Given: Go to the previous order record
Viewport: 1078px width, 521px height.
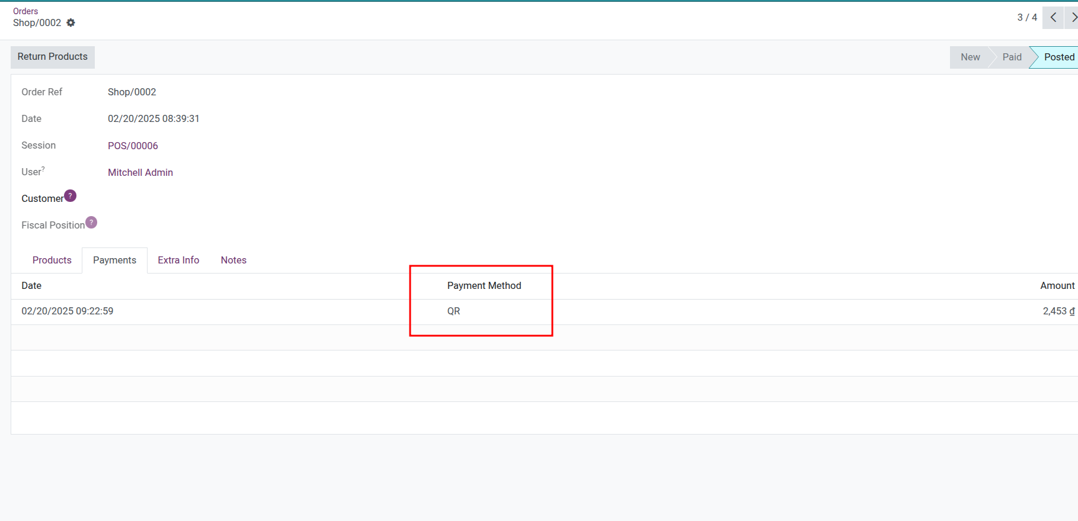Looking at the screenshot, I should pos(1053,18).
